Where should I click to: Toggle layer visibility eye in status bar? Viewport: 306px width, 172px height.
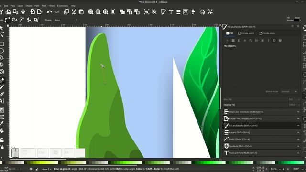(x=31, y=169)
